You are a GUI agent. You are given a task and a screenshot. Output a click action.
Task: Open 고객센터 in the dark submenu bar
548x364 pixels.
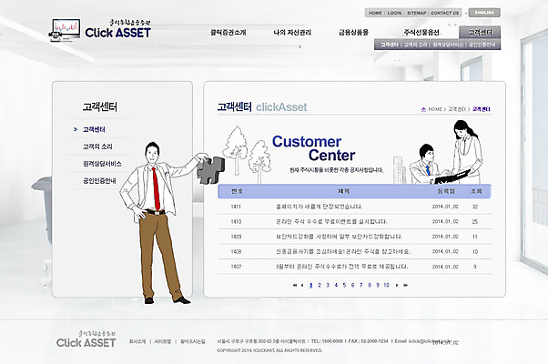(390, 45)
